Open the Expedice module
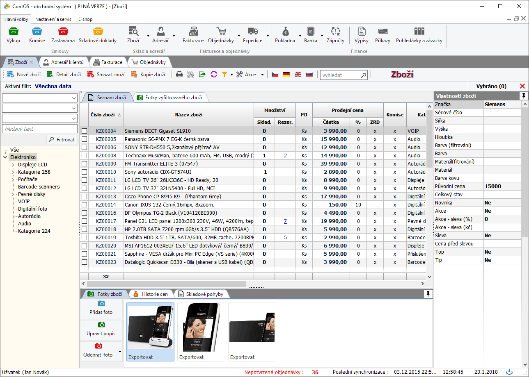This screenshot has height=377, width=529. coord(253,35)
